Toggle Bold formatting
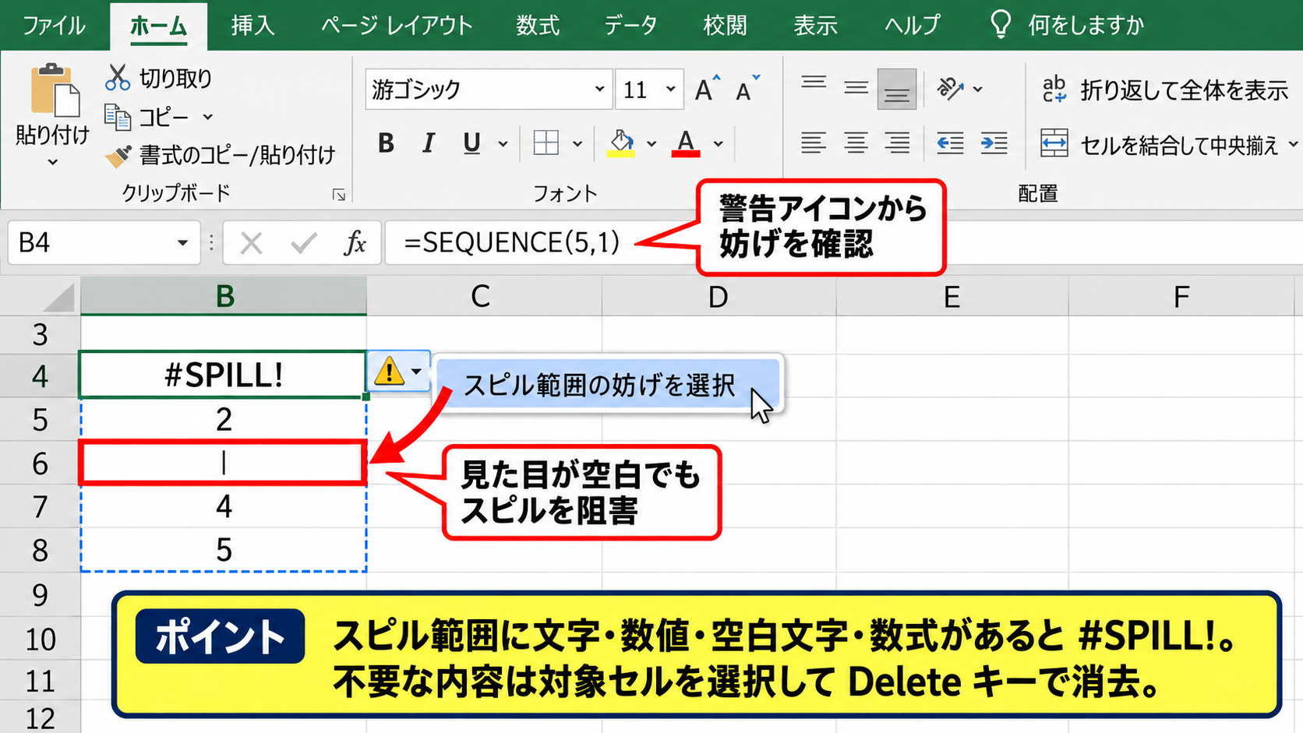Viewport: 1303px width, 733px height. point(386,143)
